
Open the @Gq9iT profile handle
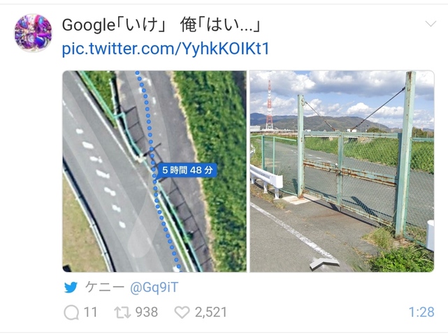pyautogui.click(x=154, y=287)
